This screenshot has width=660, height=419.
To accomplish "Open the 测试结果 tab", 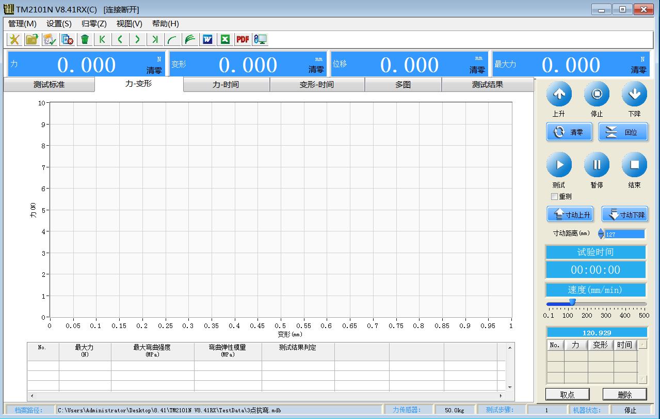I will [487, 85].
